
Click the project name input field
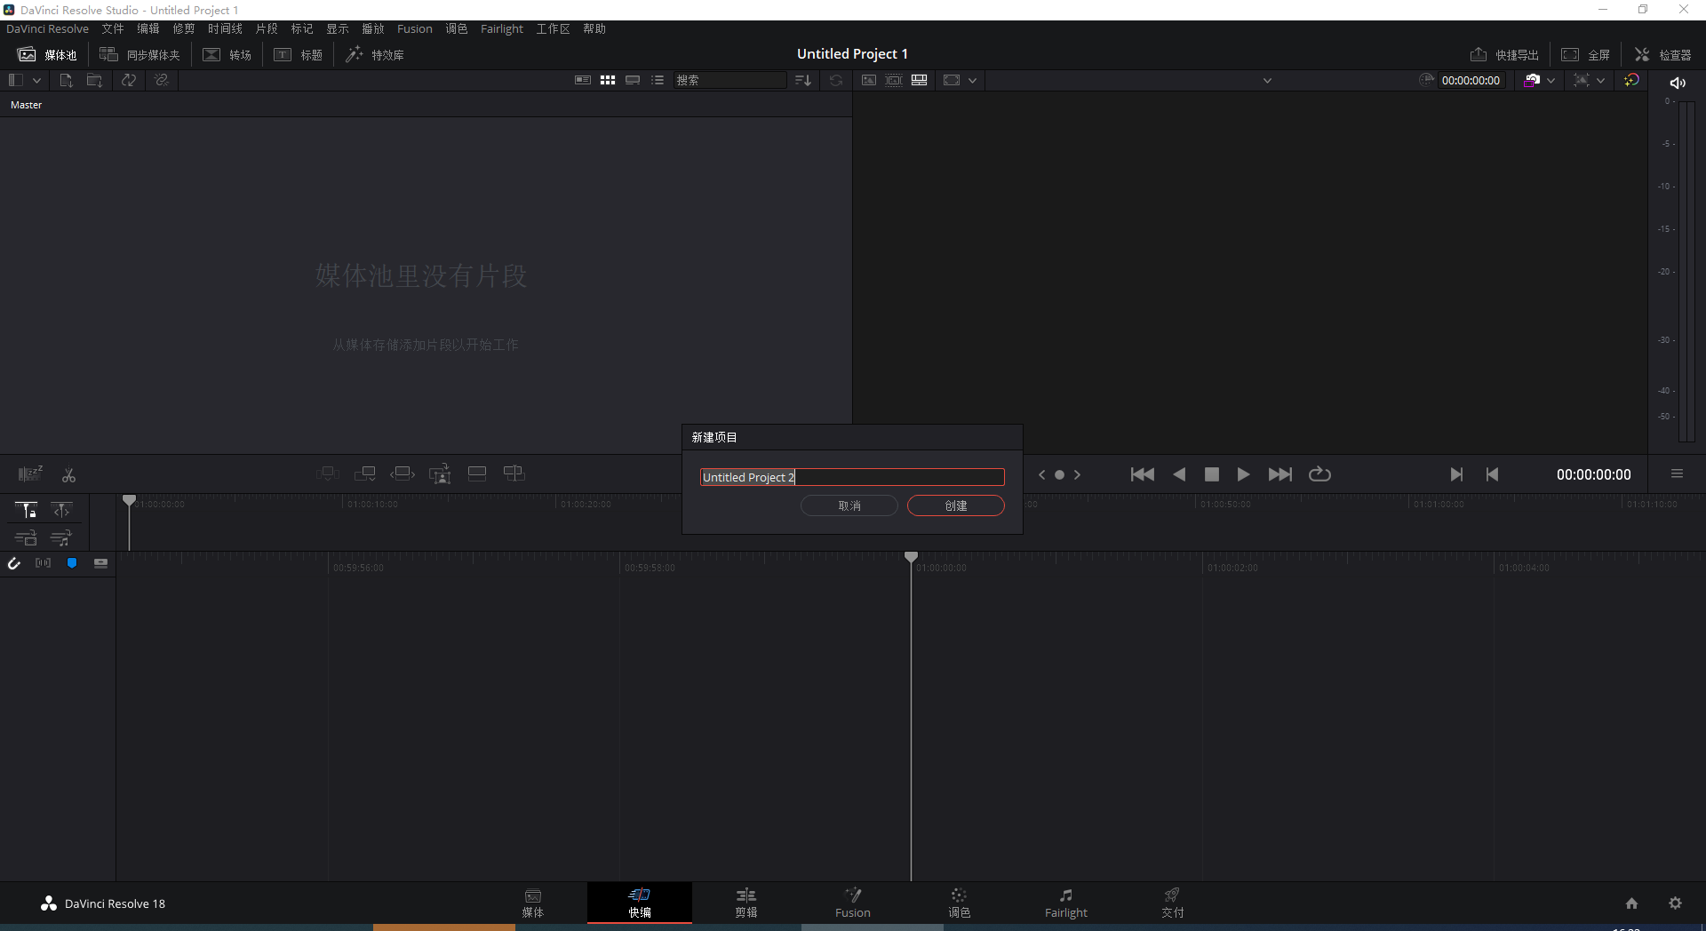852,477
